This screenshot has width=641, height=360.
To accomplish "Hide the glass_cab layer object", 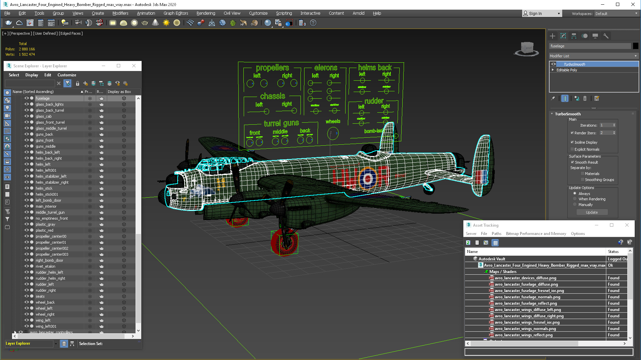I will pos(26,116).
